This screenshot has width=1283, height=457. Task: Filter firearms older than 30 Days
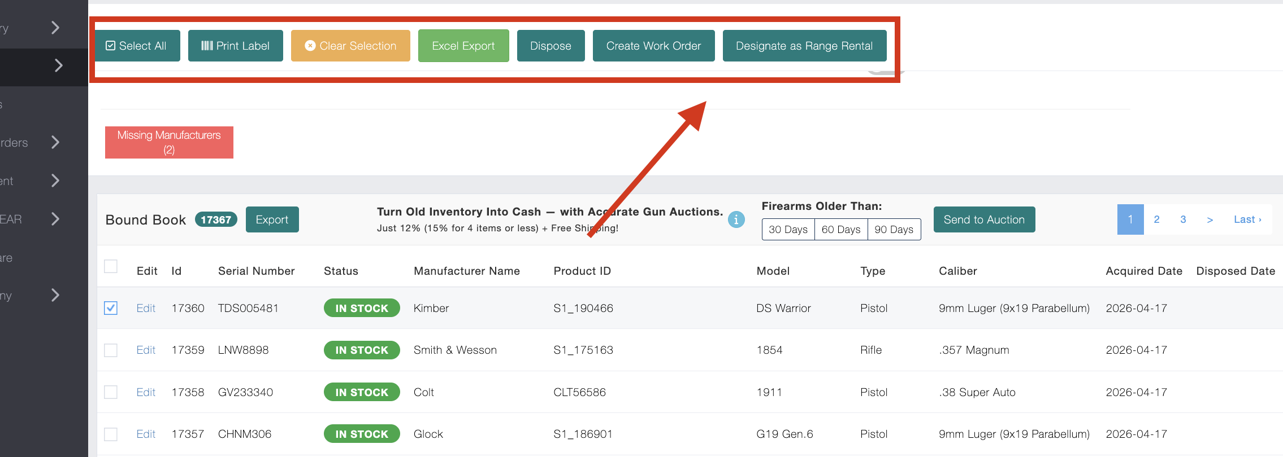point(788,229)
